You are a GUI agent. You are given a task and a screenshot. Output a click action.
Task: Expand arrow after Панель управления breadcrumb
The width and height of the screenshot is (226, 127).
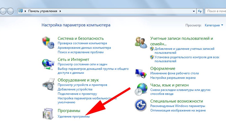[60, 11]
